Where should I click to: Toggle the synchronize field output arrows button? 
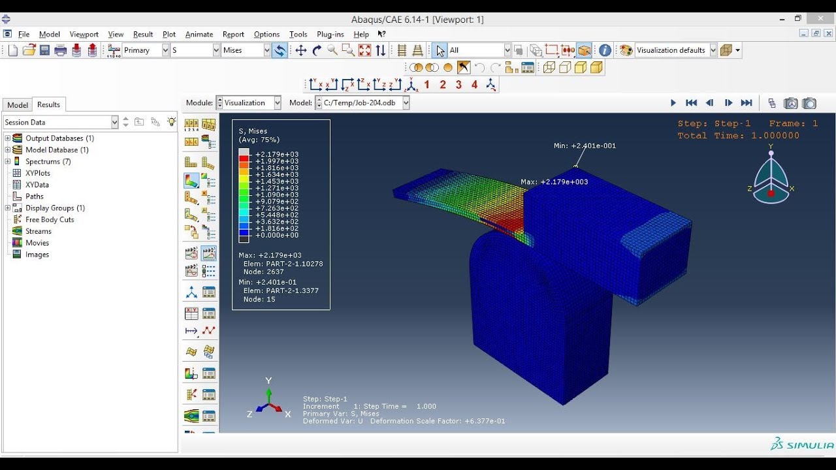point(280,50)
